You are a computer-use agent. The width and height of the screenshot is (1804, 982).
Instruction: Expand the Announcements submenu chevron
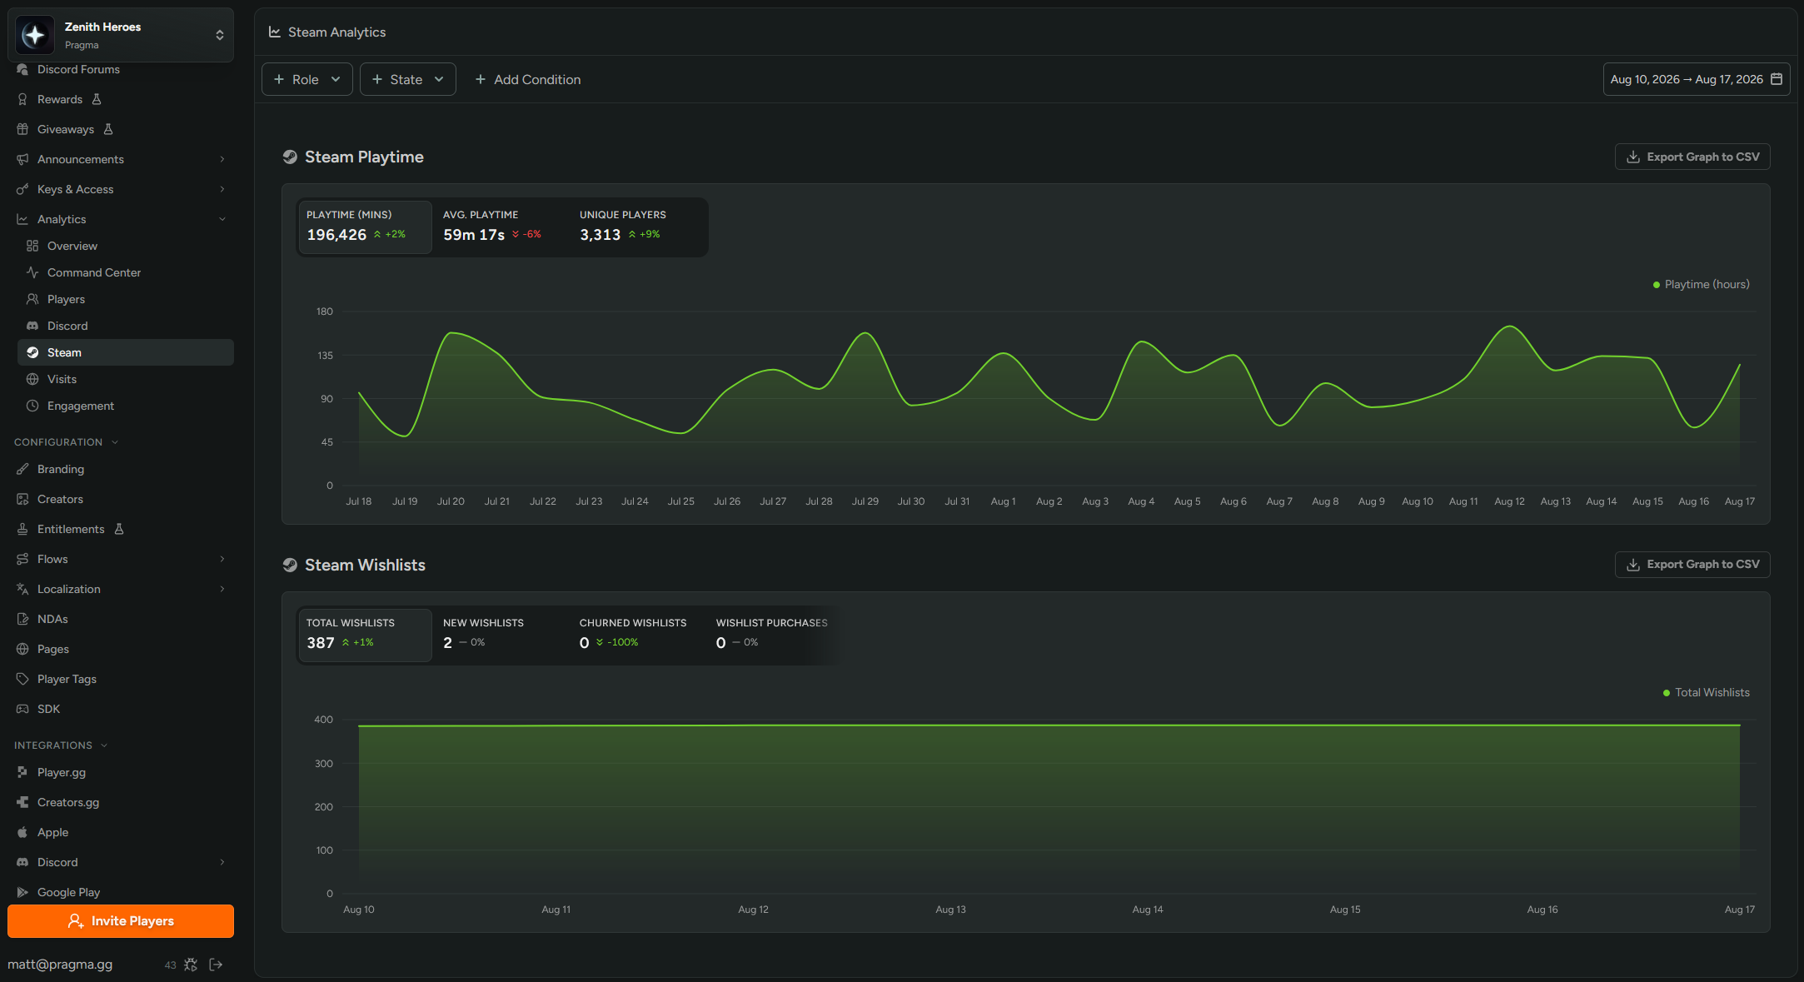(x=222, y=159)
